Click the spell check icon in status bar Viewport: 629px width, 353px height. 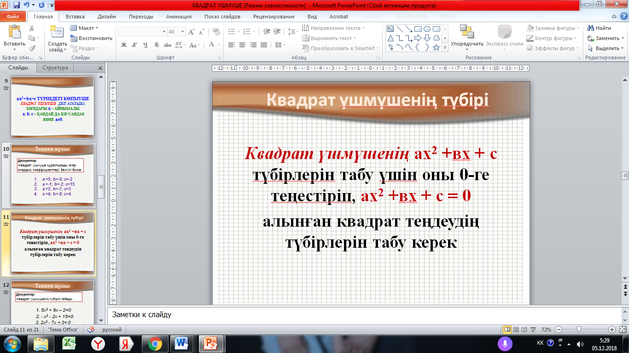[x=91, y=330]
